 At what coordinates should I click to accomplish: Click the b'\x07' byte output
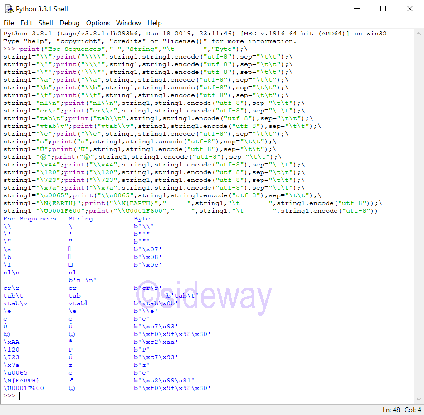click(x=148, y=249)
